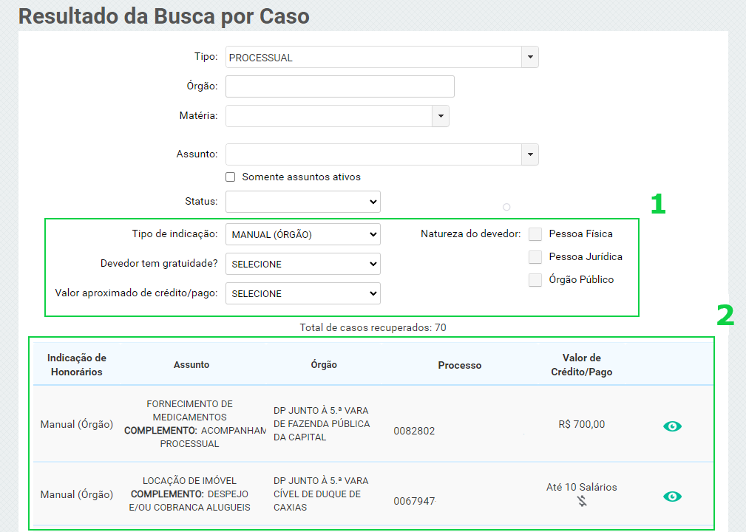
Task: Open Valor aproximado de crédito/pago dropdown
Action: [x=302, y=293]
